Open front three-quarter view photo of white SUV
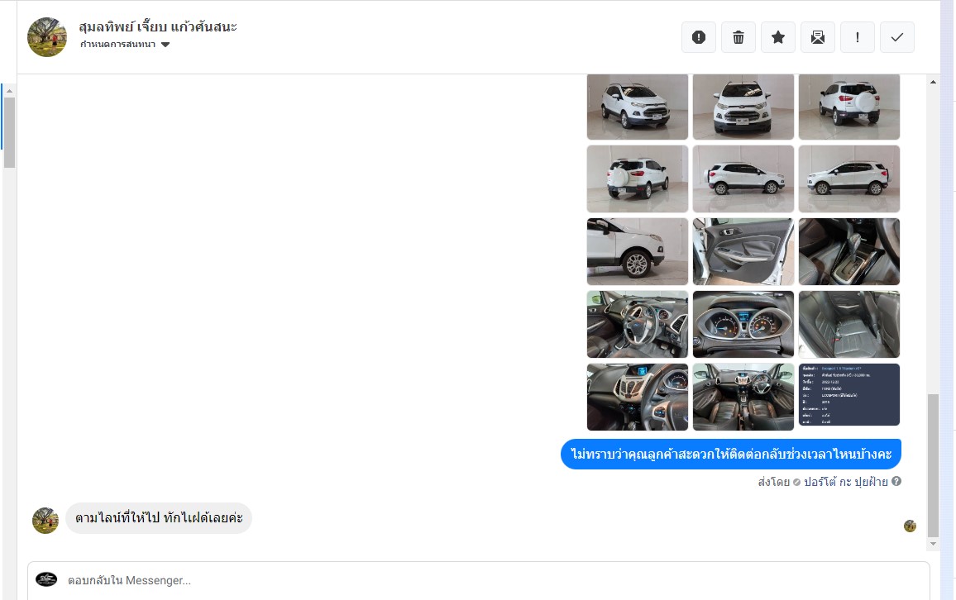This screenshot has width=956, height=600. (637, 107)
